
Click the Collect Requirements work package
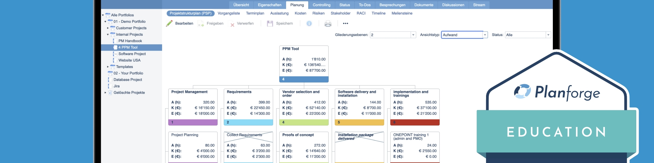coord(248,147)
